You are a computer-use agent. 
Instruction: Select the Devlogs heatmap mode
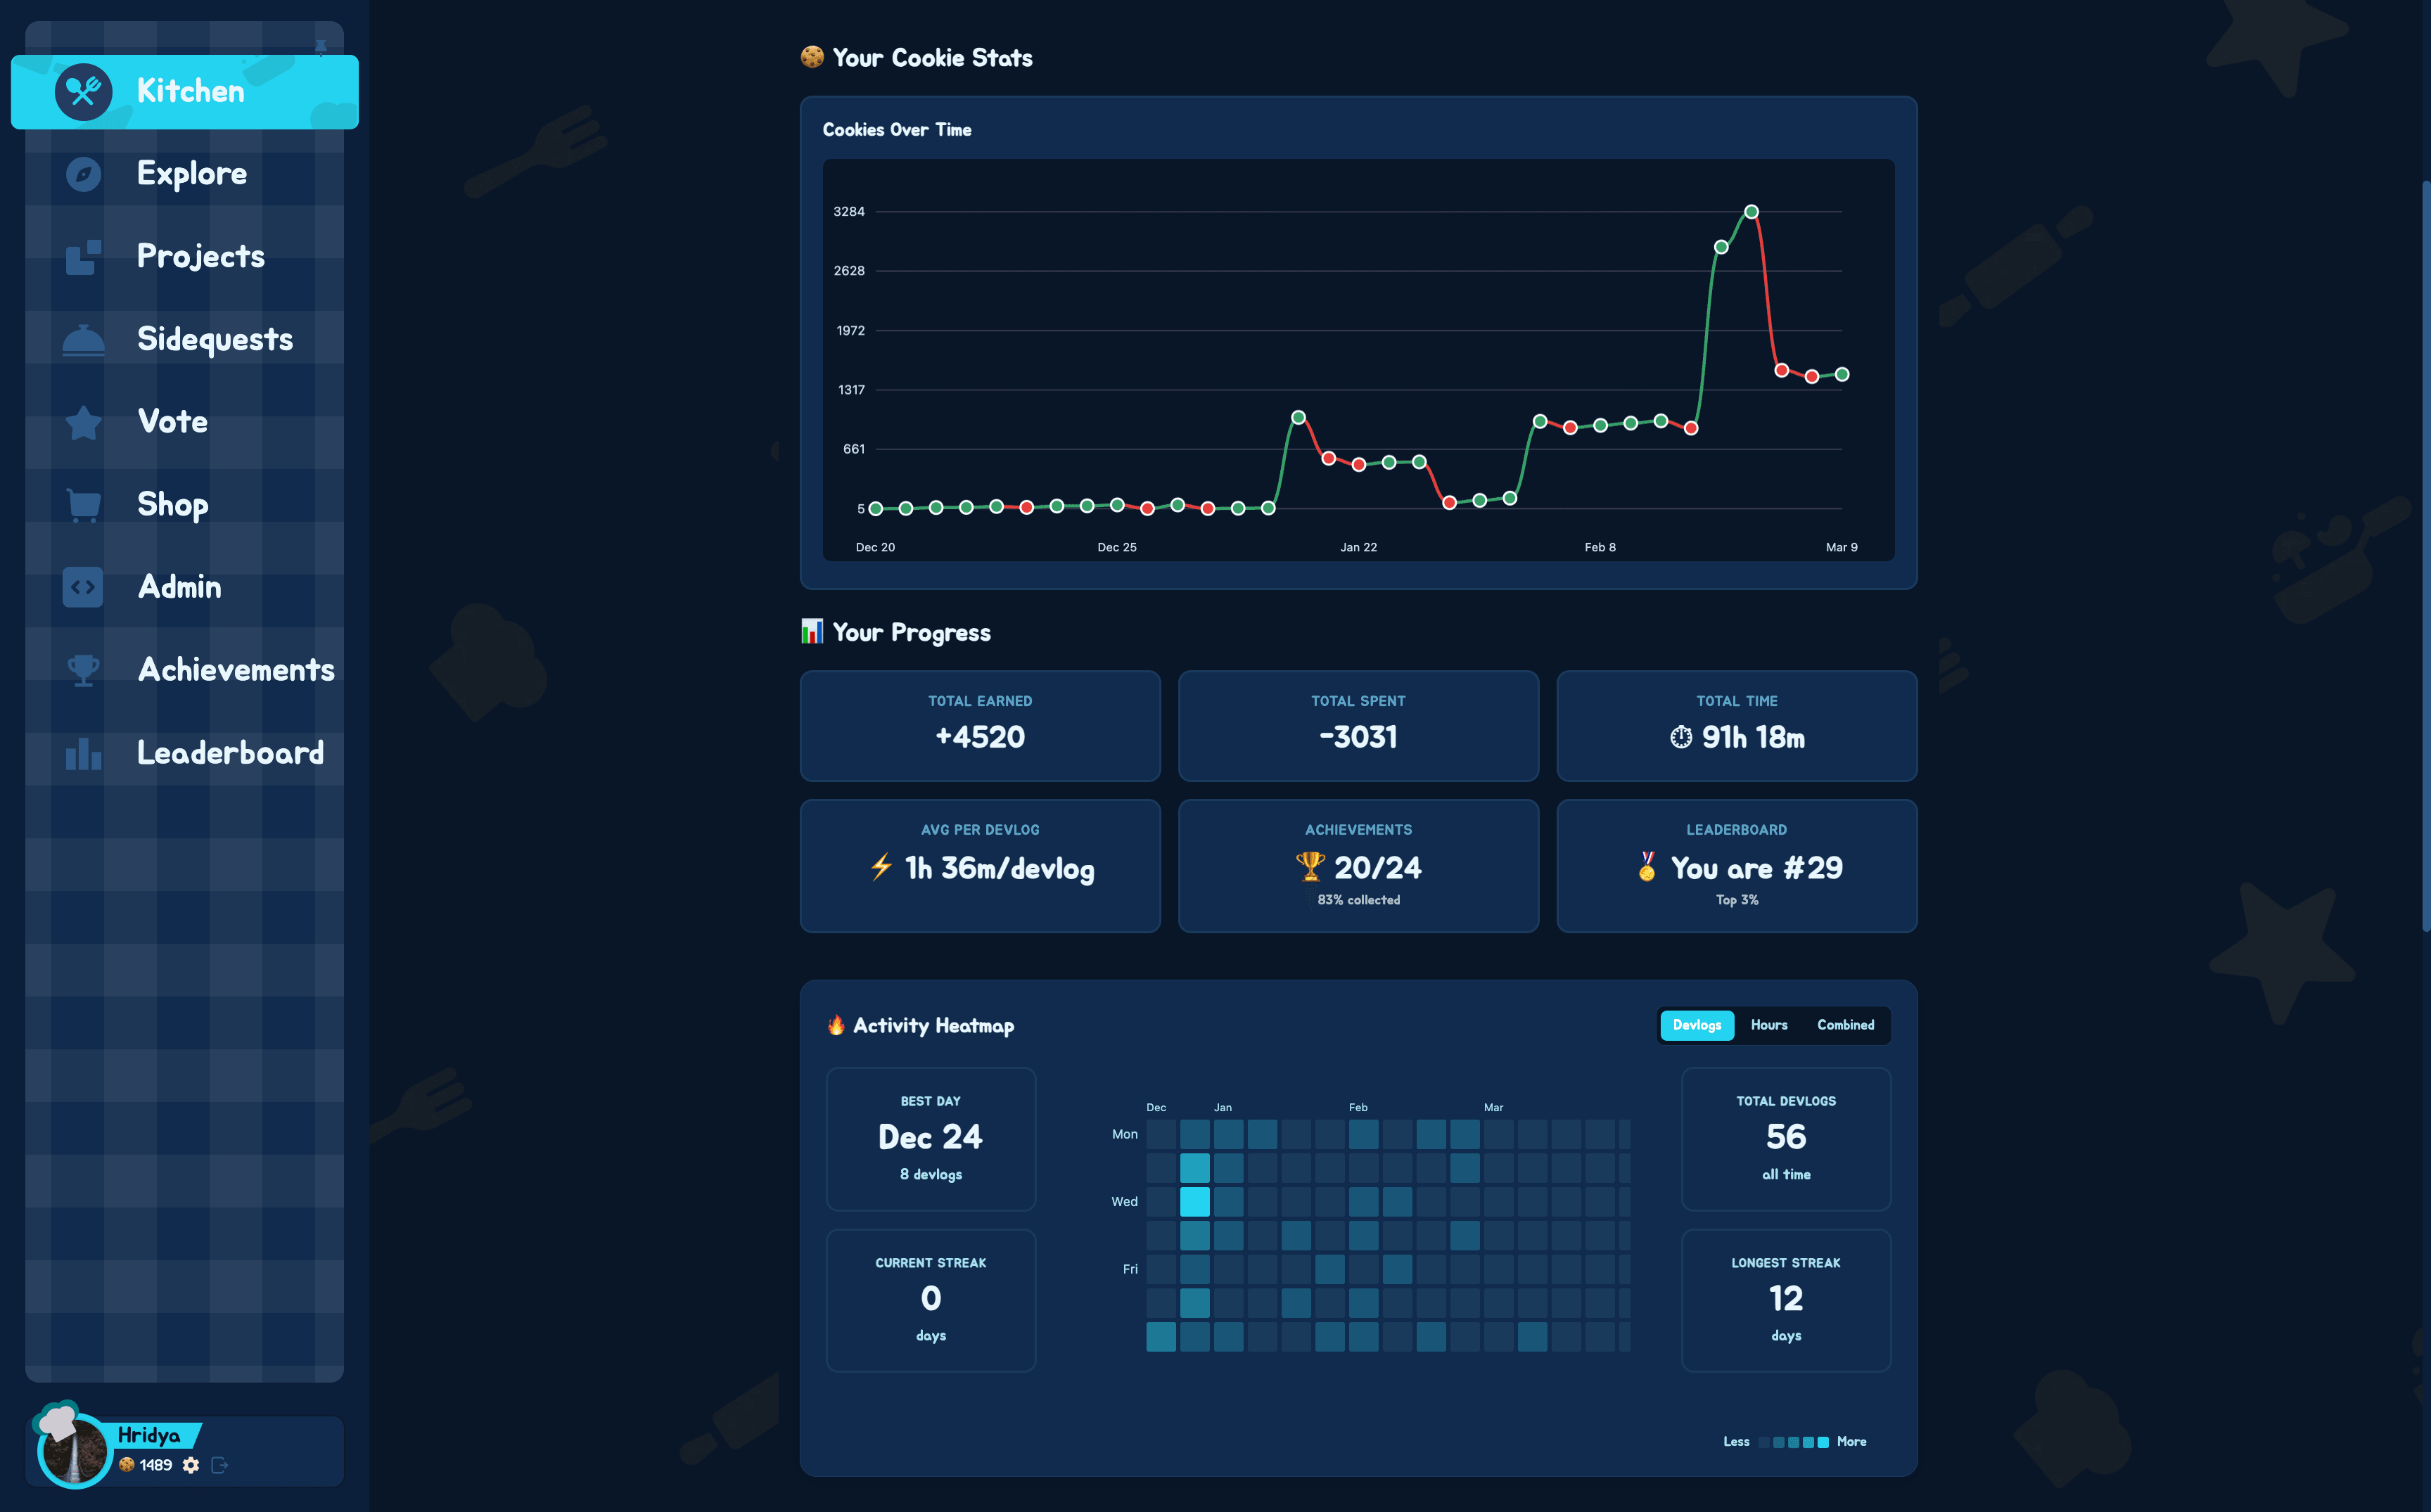1696,1025
